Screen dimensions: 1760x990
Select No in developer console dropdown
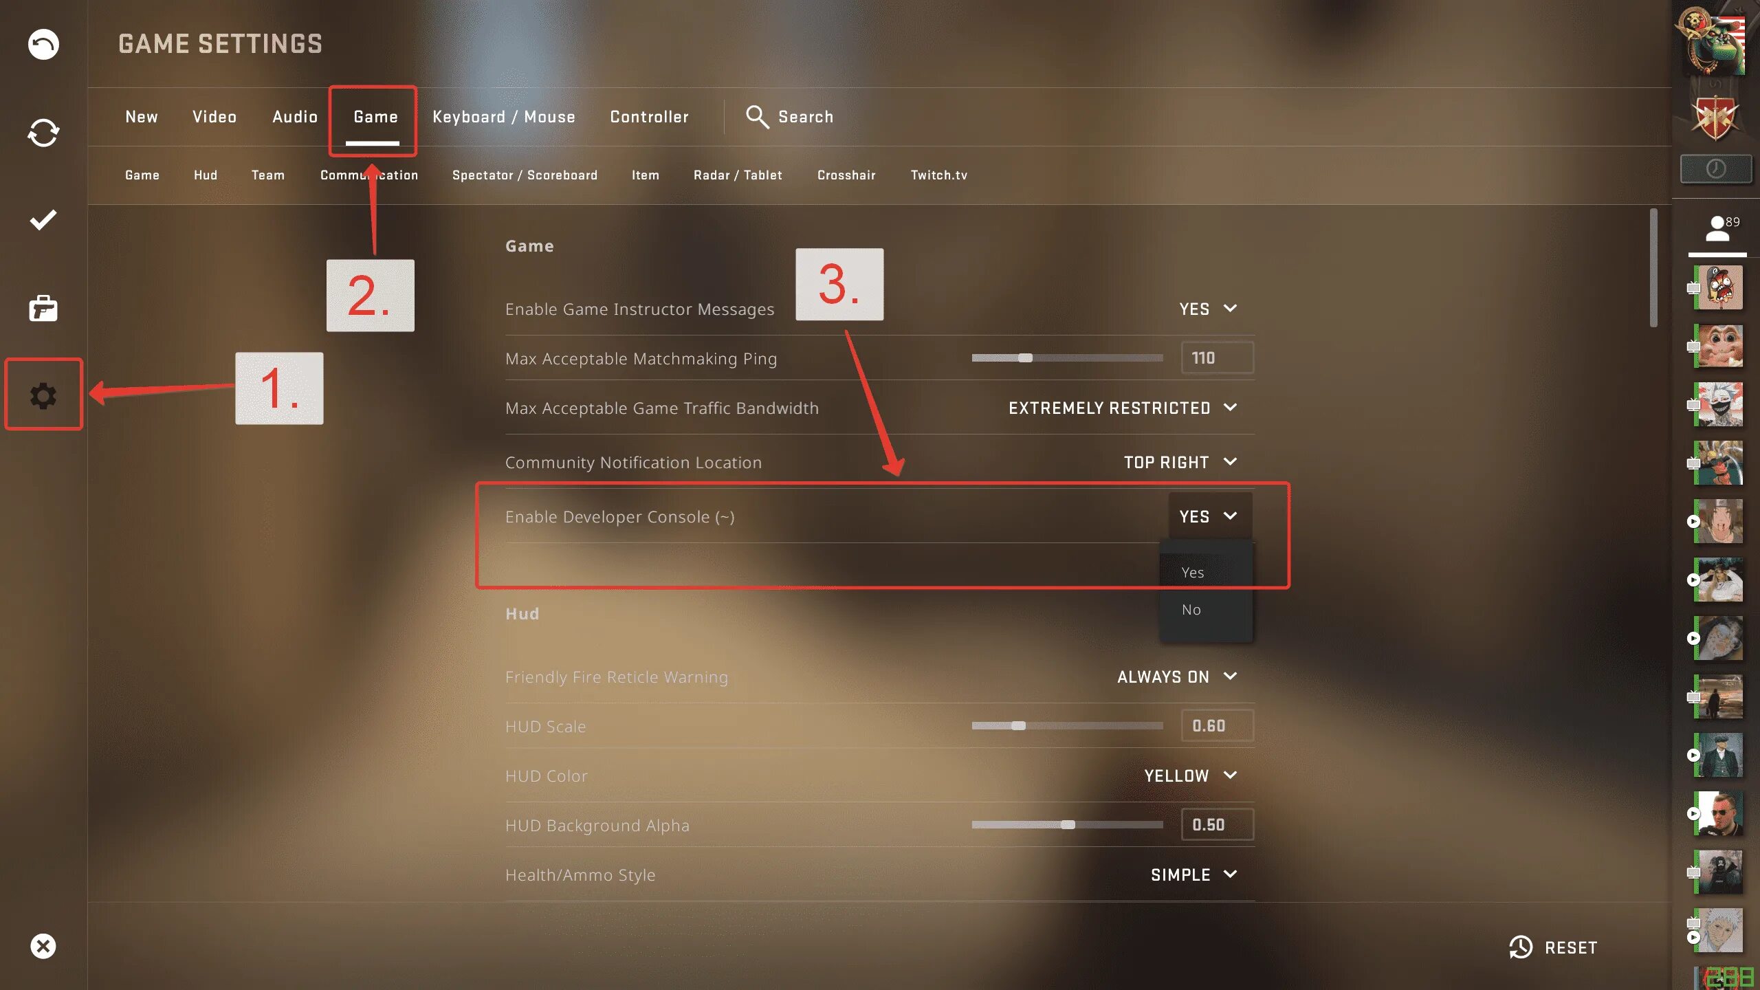pos(1191,610)
